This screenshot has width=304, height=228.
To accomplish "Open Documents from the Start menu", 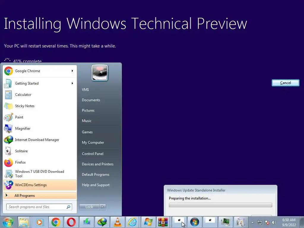I will 91,100.
